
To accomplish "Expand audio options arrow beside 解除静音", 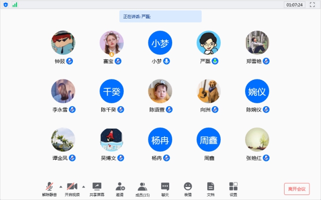I will [x=60, y=187].
